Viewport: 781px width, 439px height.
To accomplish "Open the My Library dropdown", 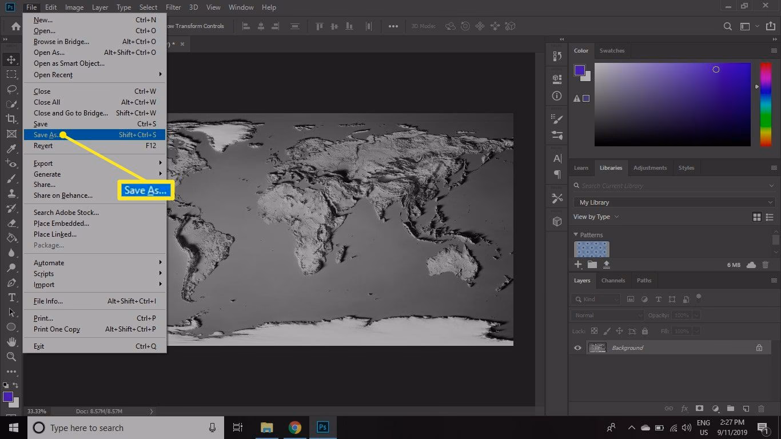I will (674, 202).
